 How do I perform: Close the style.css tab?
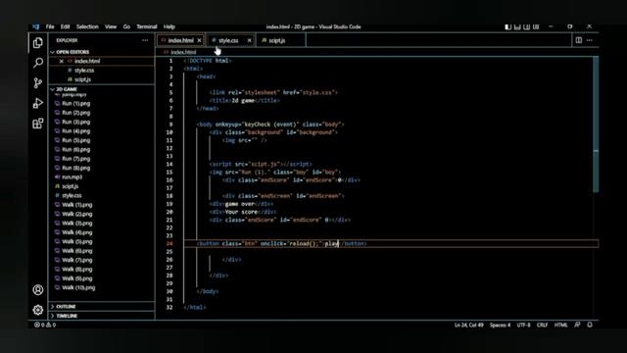tap(249, 40)
